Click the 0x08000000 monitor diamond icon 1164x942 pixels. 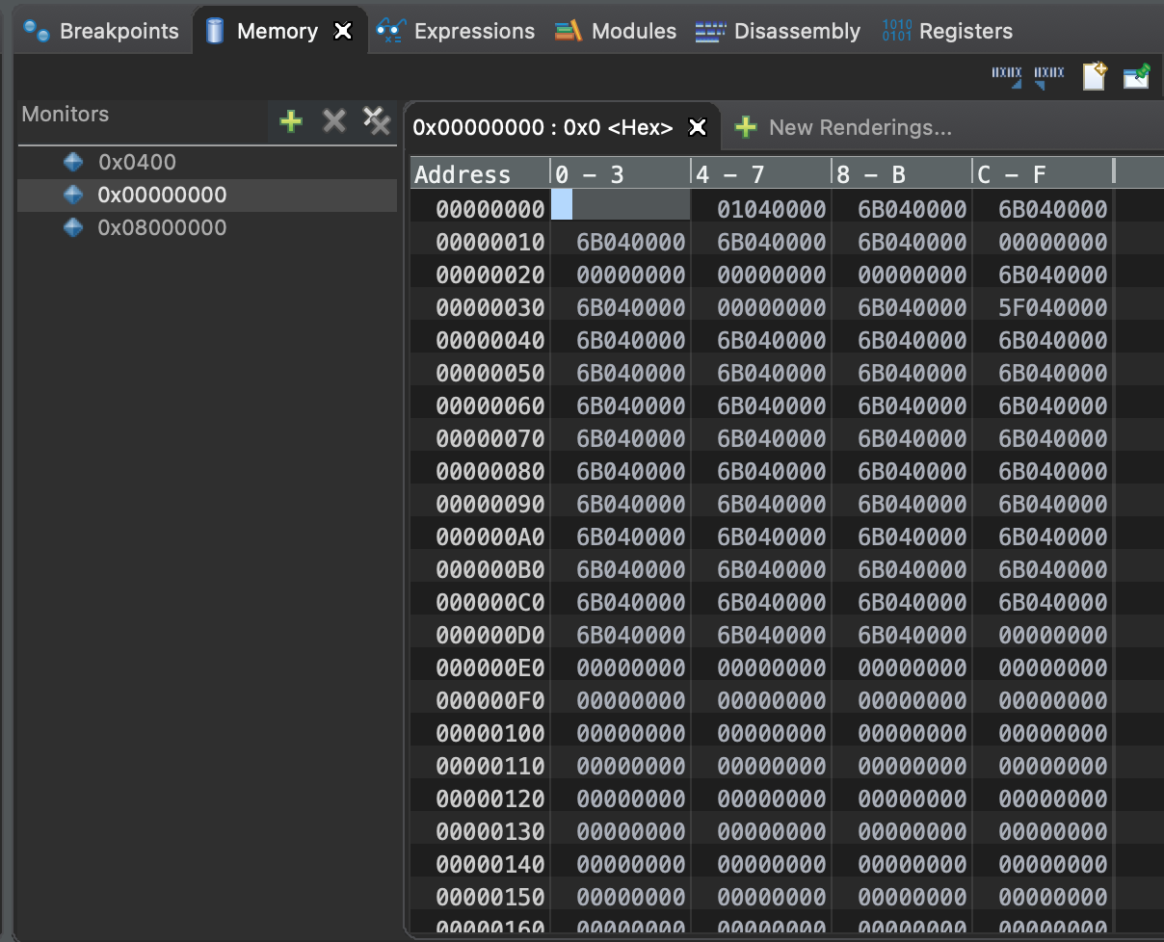(73, 227)
